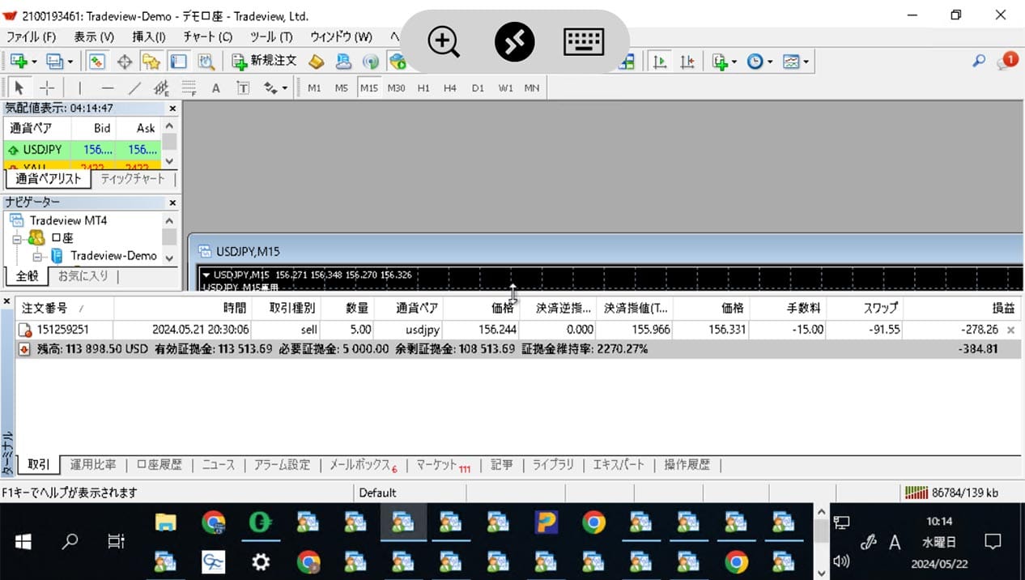Screen dimensions: 1025x580
Task: Click the add indicators icon
Action: pos(720,62)
